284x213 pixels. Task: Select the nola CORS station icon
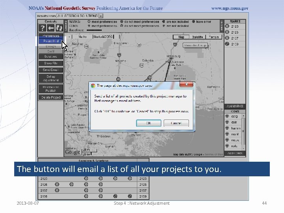point(227,146)
